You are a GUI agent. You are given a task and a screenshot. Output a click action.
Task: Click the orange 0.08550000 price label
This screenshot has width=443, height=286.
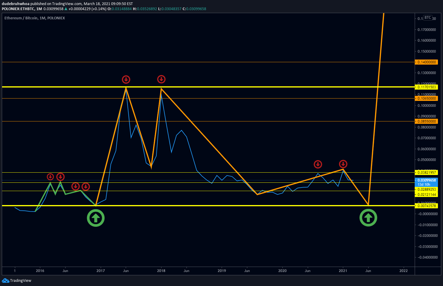[426, 121]
